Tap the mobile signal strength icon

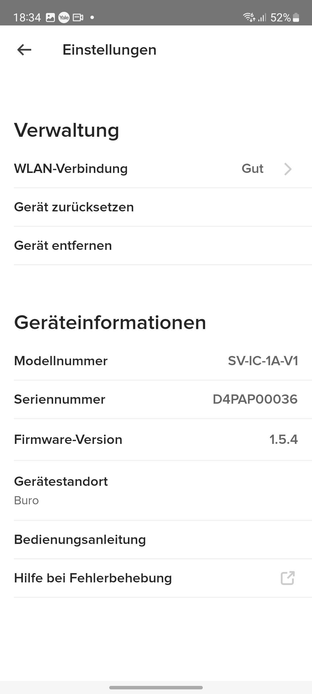(x=262, y=18)
